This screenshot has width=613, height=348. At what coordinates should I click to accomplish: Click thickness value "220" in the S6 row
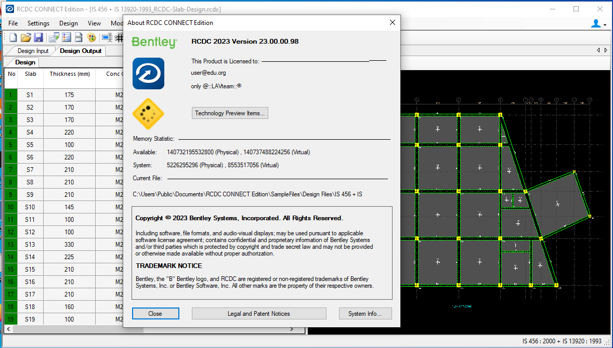point(69,157)
